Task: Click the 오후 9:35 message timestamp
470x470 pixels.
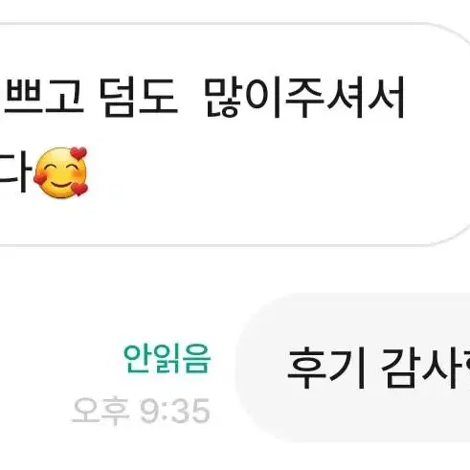Action: point(141,411)
